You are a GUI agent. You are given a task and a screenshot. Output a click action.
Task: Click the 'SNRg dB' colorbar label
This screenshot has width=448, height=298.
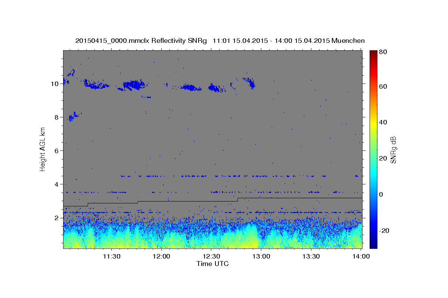pyautogui.click(x=393, y=150)
